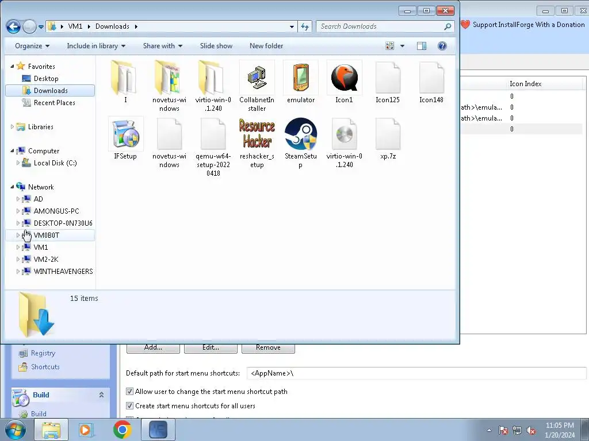Click Support InstallForge With a Donation
The height and width of the screenshot is (441, 589).
click(x=529, y=25)
